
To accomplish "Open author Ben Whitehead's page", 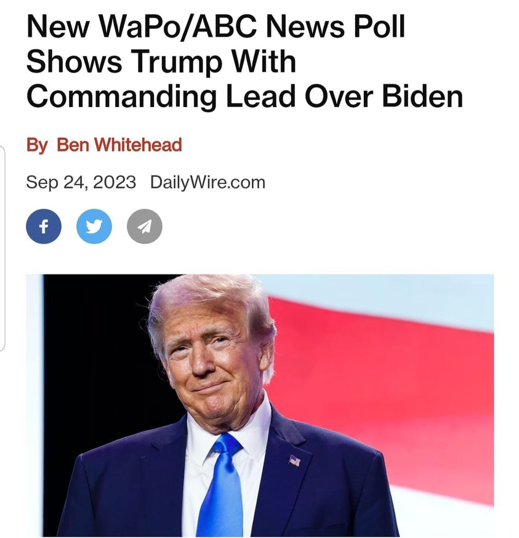I will 119,145.
